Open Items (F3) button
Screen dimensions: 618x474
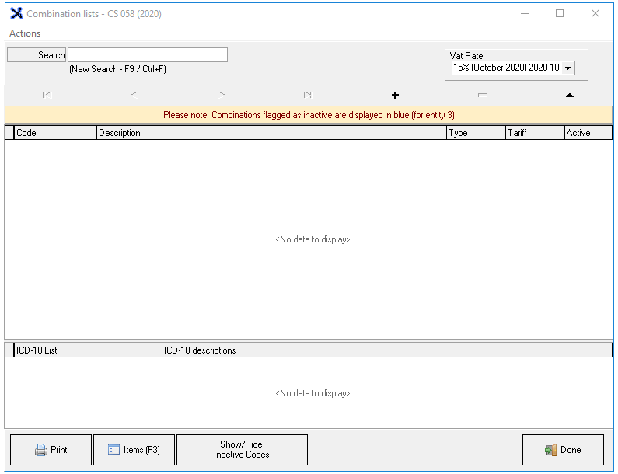134,450
